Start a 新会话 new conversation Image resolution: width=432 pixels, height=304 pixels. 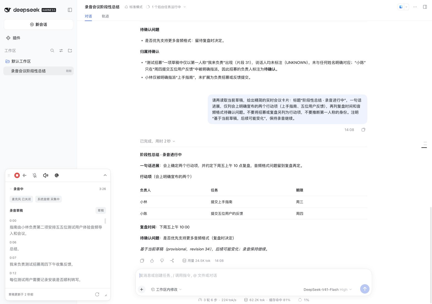coord(39,24)
